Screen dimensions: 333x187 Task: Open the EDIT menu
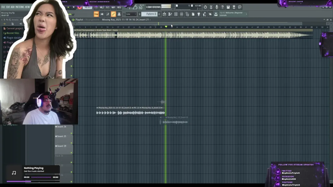8,7
